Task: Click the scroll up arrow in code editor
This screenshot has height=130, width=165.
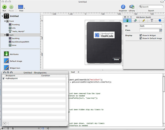Action: 164,75
